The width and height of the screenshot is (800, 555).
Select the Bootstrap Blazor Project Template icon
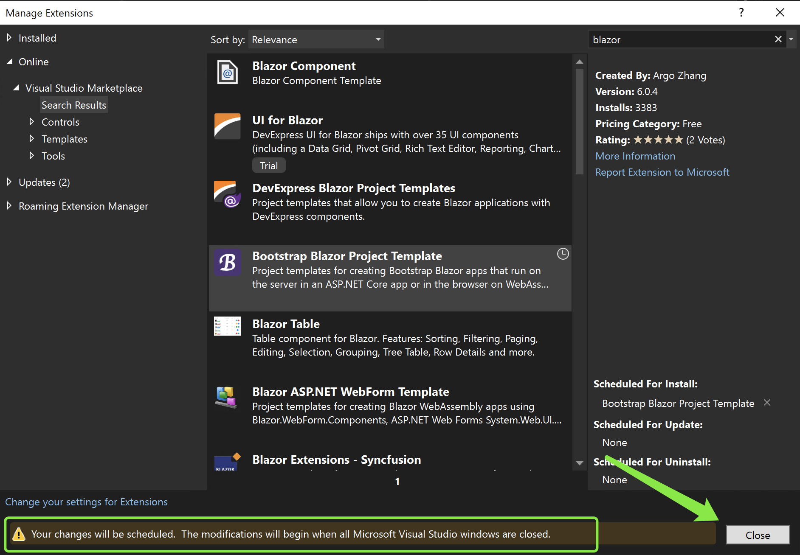pos(227,262)
